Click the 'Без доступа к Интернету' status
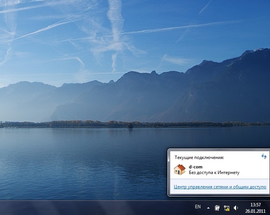Image resolution: width=270 pixels, height=215 pixels. click(214, 173)
